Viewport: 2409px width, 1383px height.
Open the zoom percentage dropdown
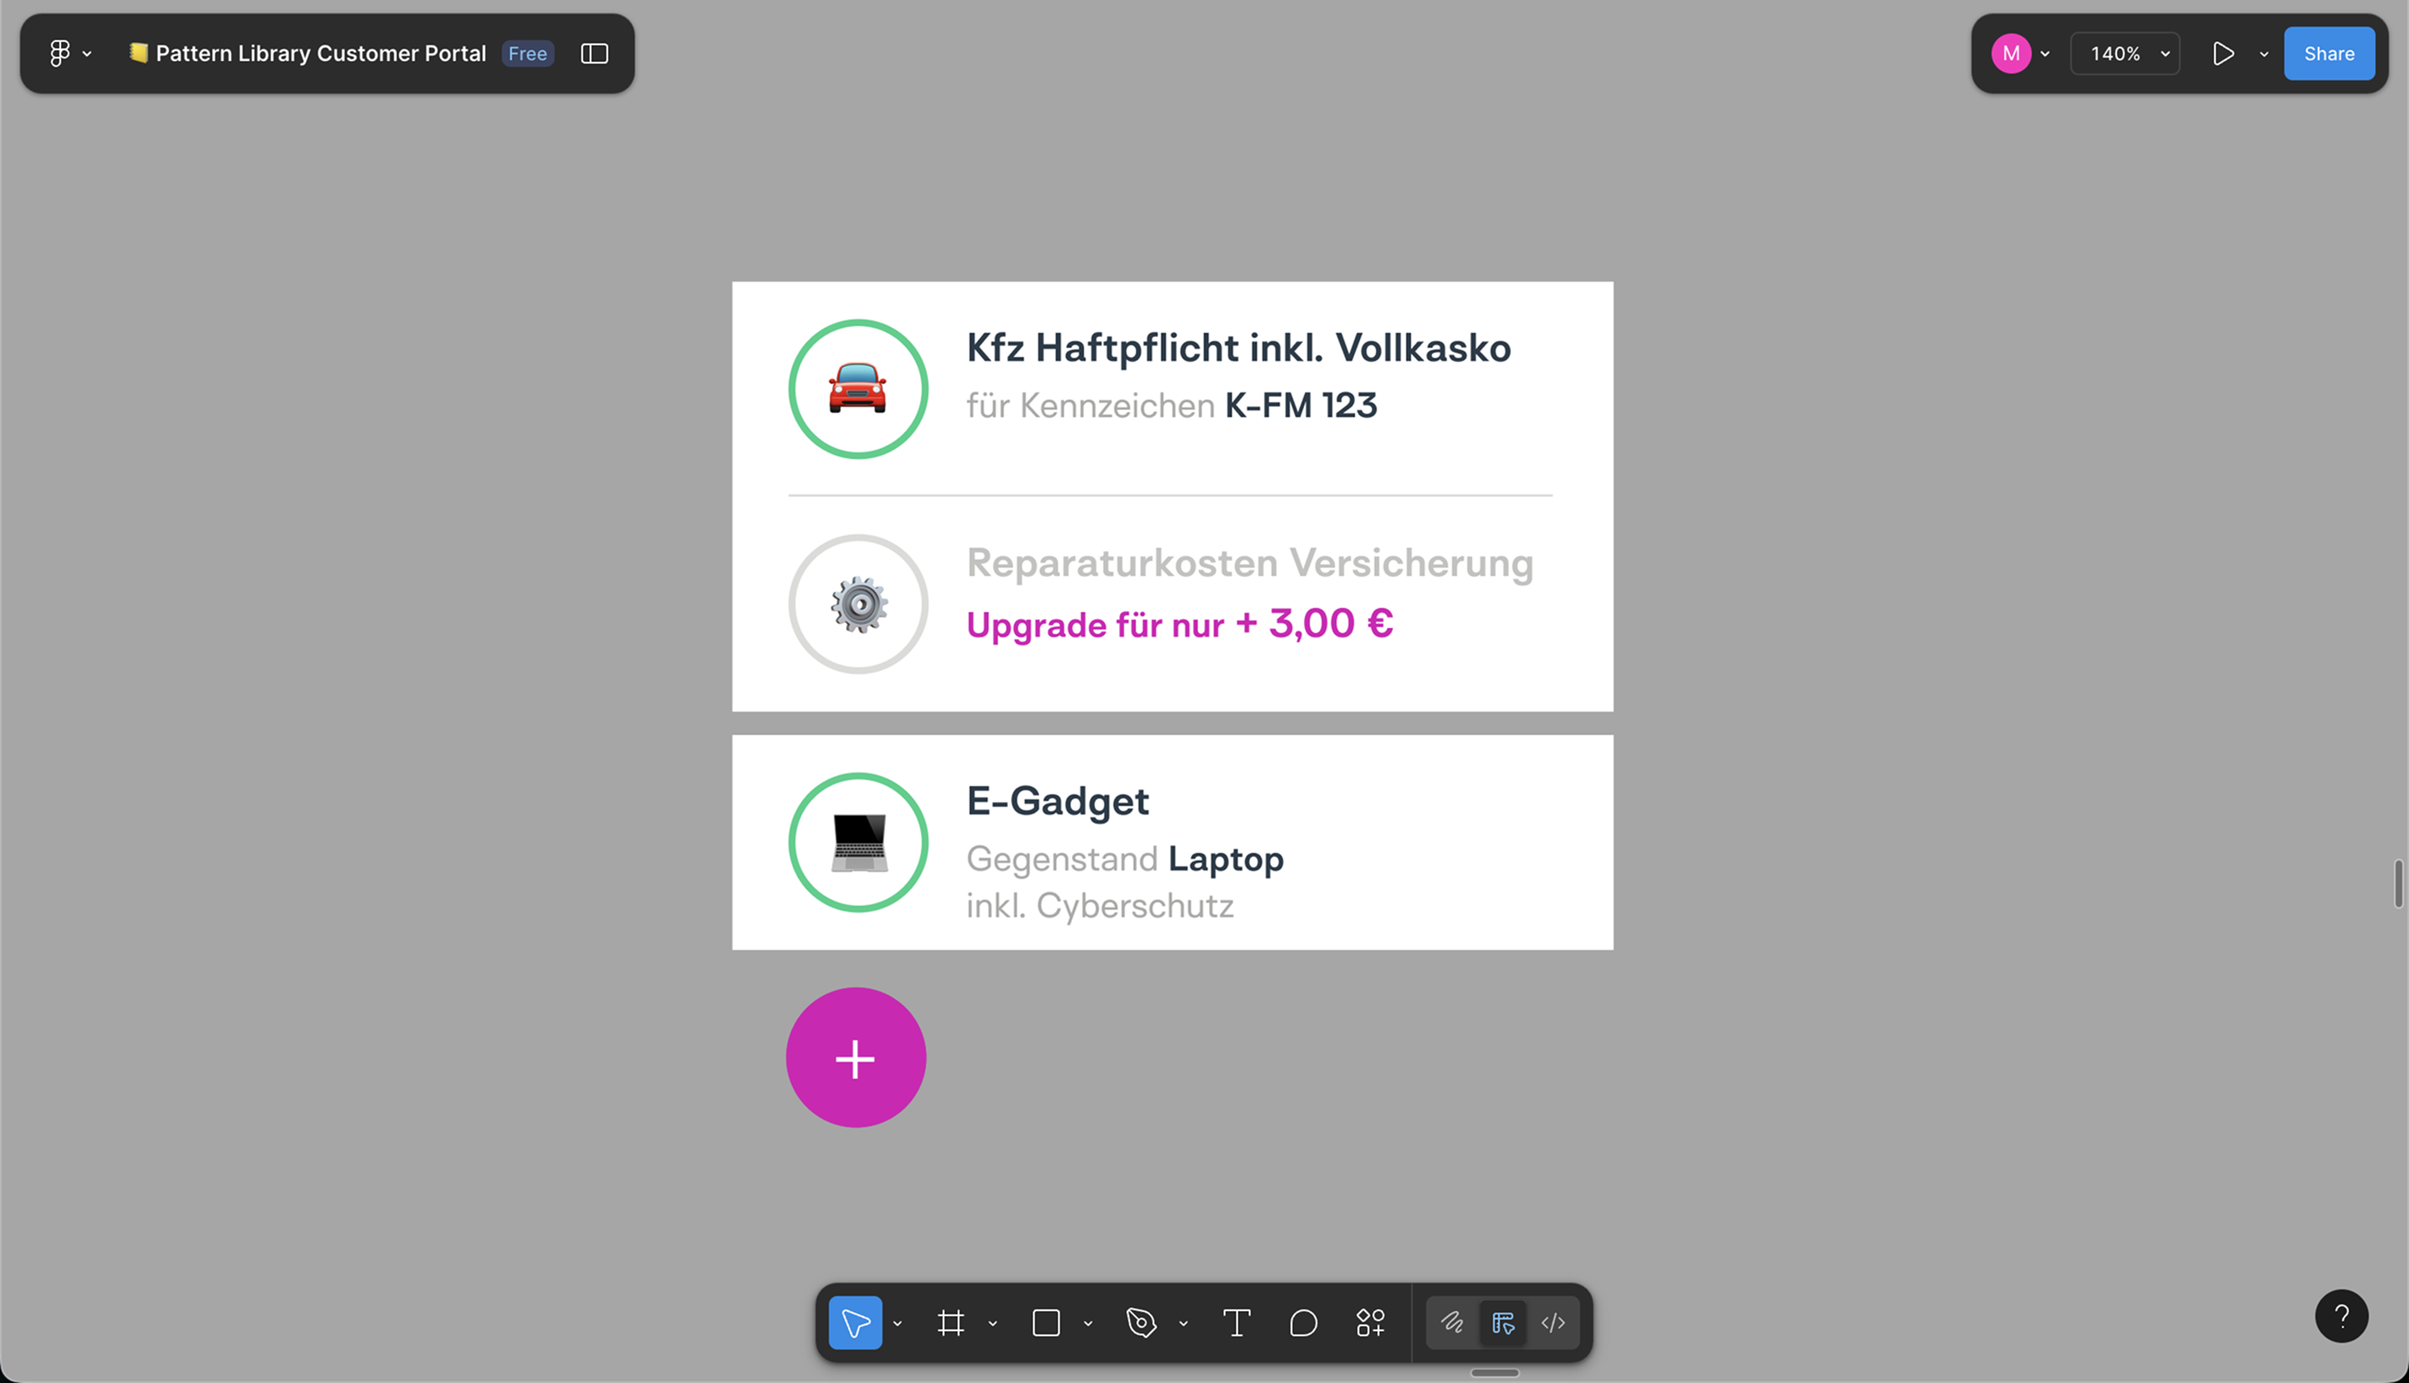(x=2125, y=54)
